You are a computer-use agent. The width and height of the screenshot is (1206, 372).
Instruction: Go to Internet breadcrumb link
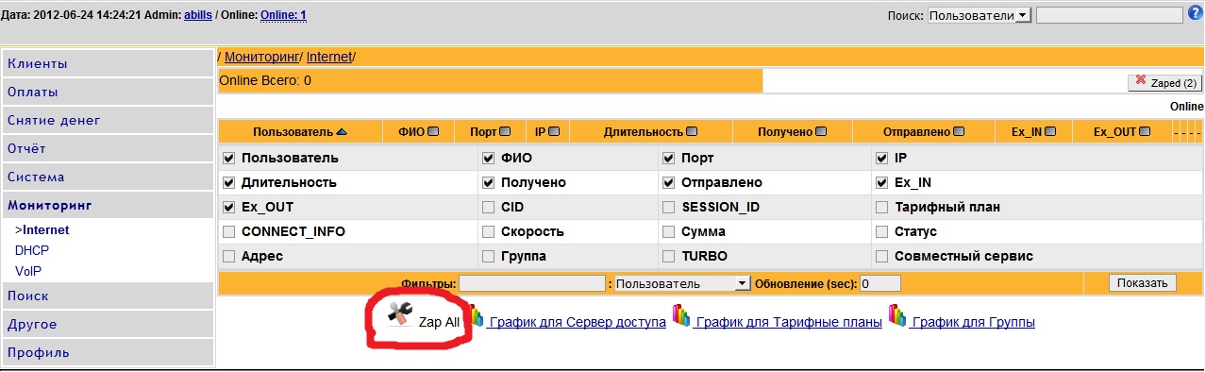tap(328, 58)
